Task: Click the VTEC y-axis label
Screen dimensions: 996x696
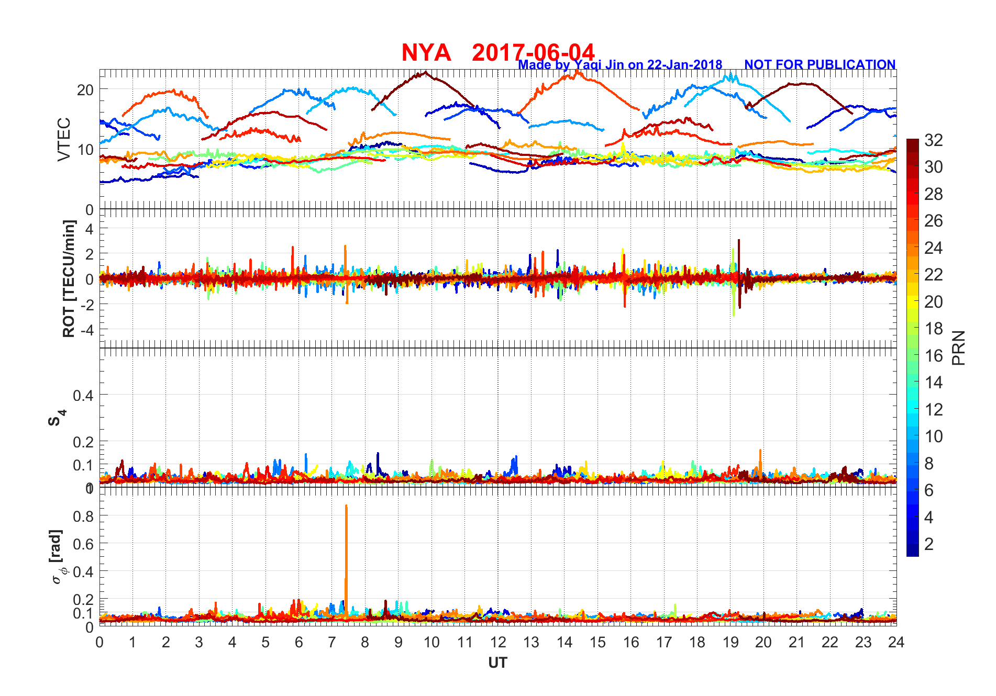Action: (64, 139)
